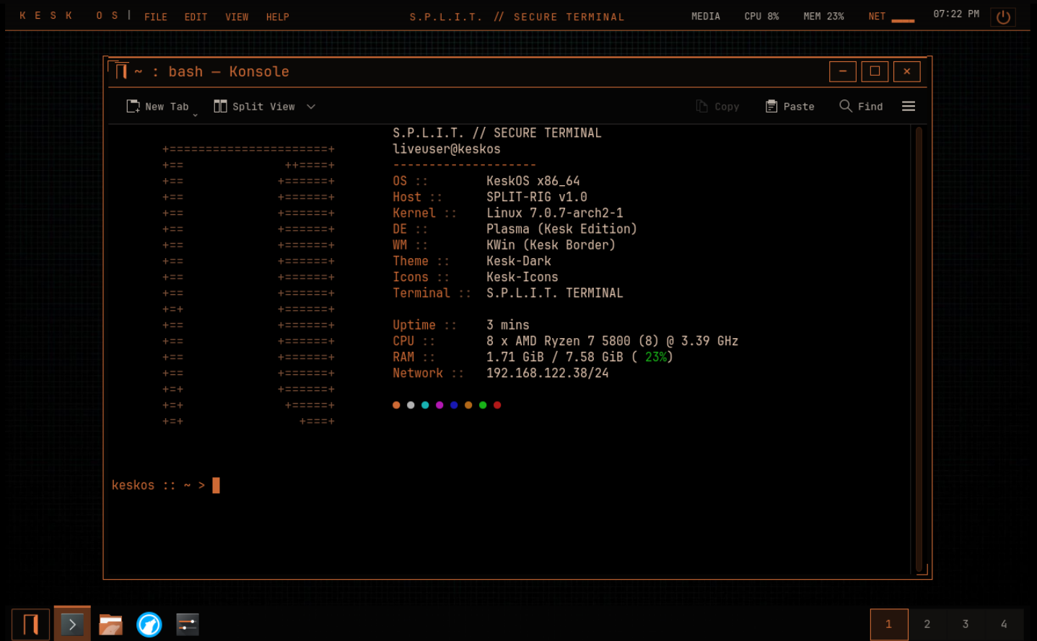Viewport: 1037px width, 641px height.
Task: Launch the blue web browser icon
Action: (149, 624)
